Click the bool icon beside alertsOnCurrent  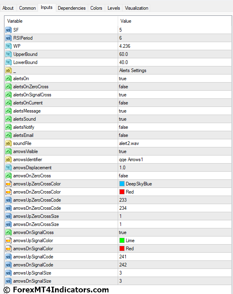(8, 103)
